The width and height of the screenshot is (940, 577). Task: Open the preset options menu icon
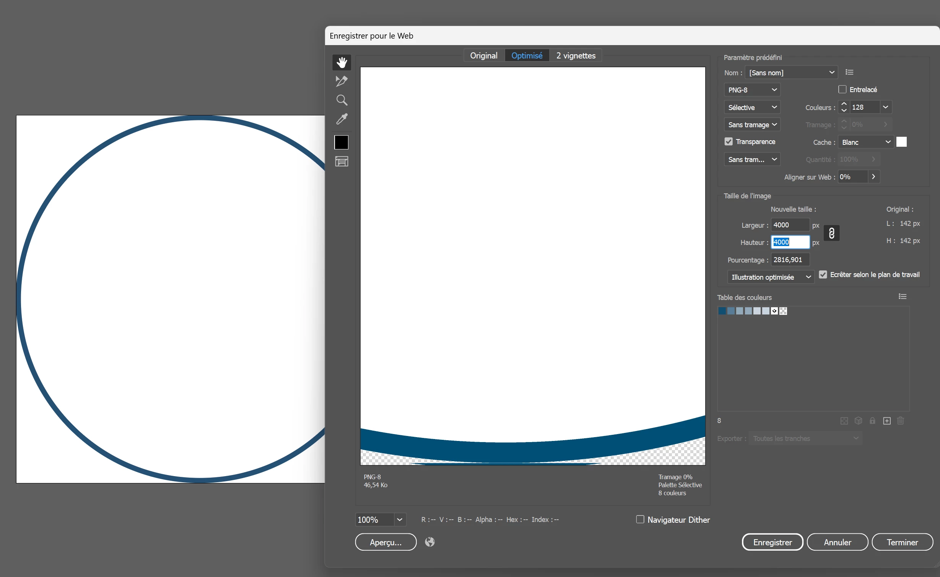(849, 72)
